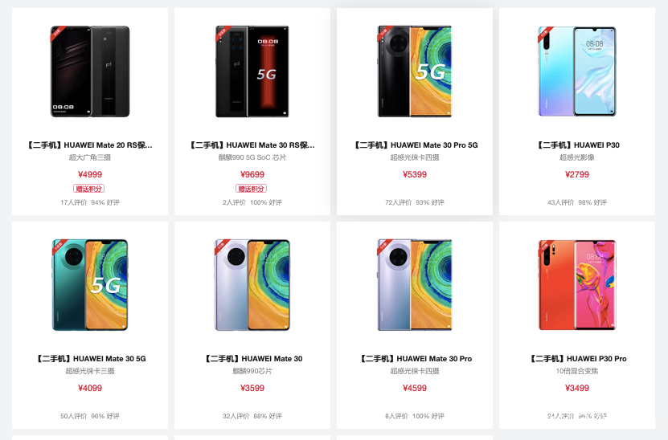
Task: Open the HUAWEI P30 product photo
Action: pos(577,71)
